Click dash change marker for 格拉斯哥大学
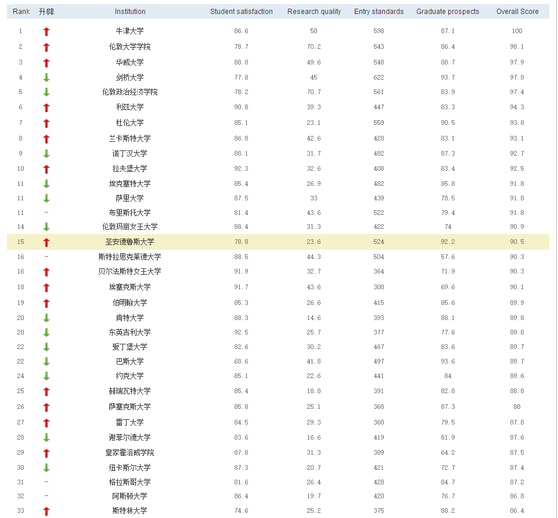The height and width of the screenshot is (518, 558). click(x=46, y=482)
